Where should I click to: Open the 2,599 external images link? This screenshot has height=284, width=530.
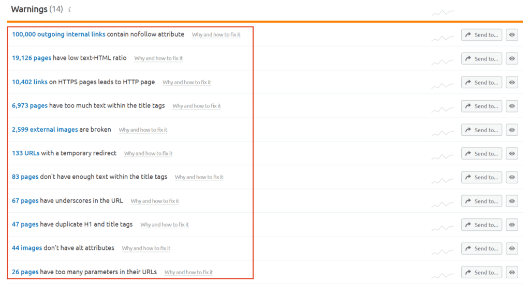(x=45, y=130)
